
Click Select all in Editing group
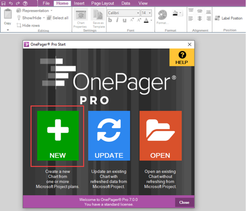click(57, 18)
